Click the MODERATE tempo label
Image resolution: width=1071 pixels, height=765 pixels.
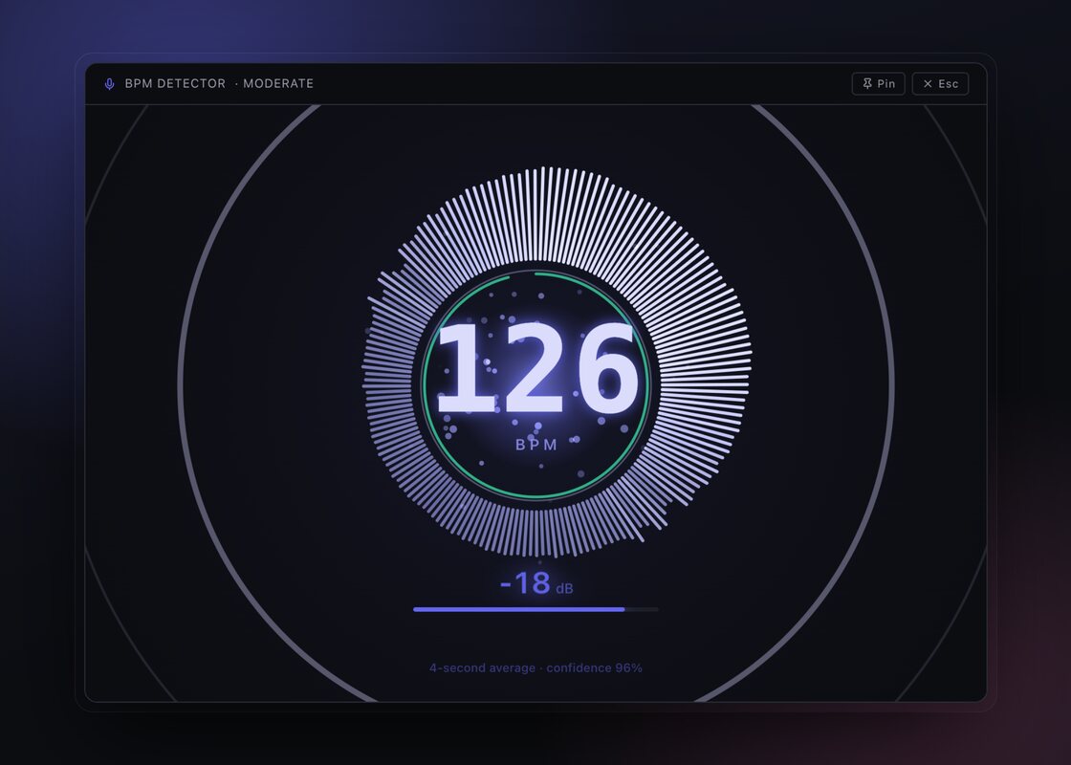coord(278,83)
